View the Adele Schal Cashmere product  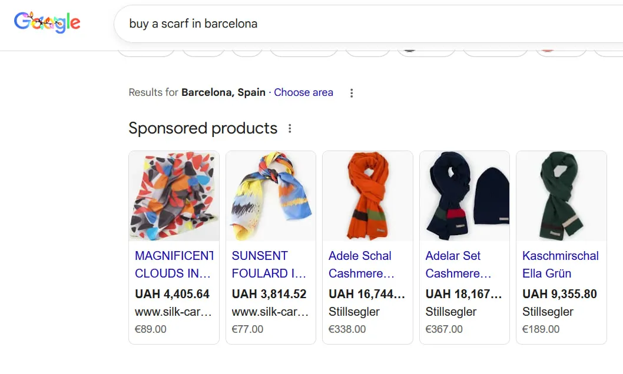361,265
